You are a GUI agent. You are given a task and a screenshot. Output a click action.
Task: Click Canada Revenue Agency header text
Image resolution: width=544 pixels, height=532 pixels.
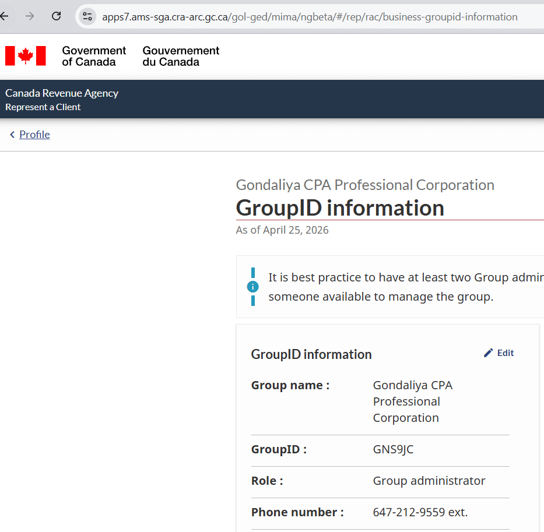[x=62, y=93]
